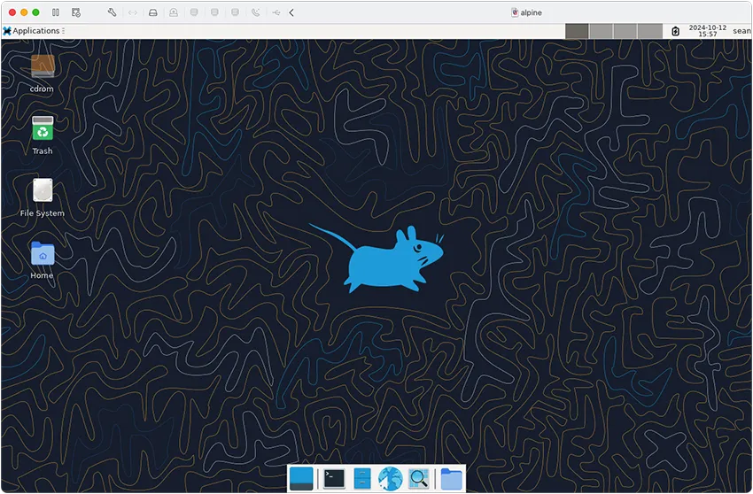Viewport: 753px width, 494px height.
Task: Click the USB devices toolbar icon
Action: (x=276, y=12)
